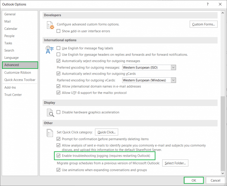Toggle automatic encoding for outgoing vCards
227x186 pixels.
pos(58,74)
